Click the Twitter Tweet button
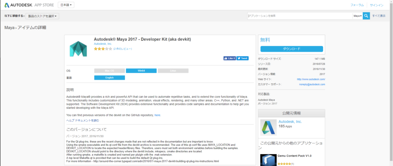The height and width of the screenshot is (166, 393). tap(243, 58)
